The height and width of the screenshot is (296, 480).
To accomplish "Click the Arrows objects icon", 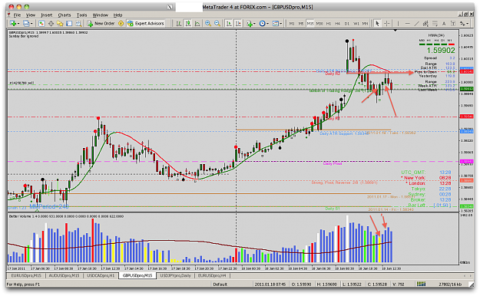I will pyautogui.click(x=462, y=24).
